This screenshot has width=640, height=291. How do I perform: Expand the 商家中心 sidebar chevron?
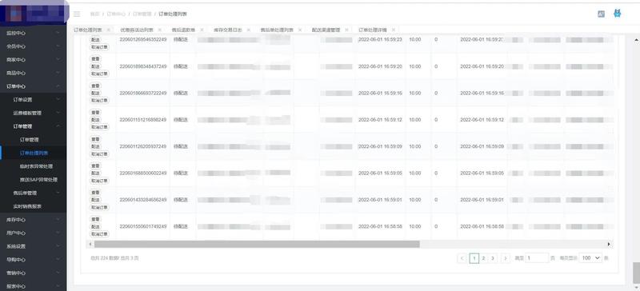58,60
